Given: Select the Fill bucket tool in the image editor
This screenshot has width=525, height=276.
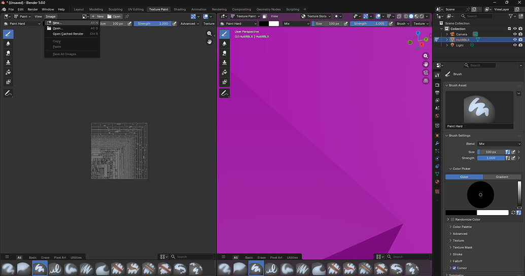Looking at the screenshot, I should point(8,72).
